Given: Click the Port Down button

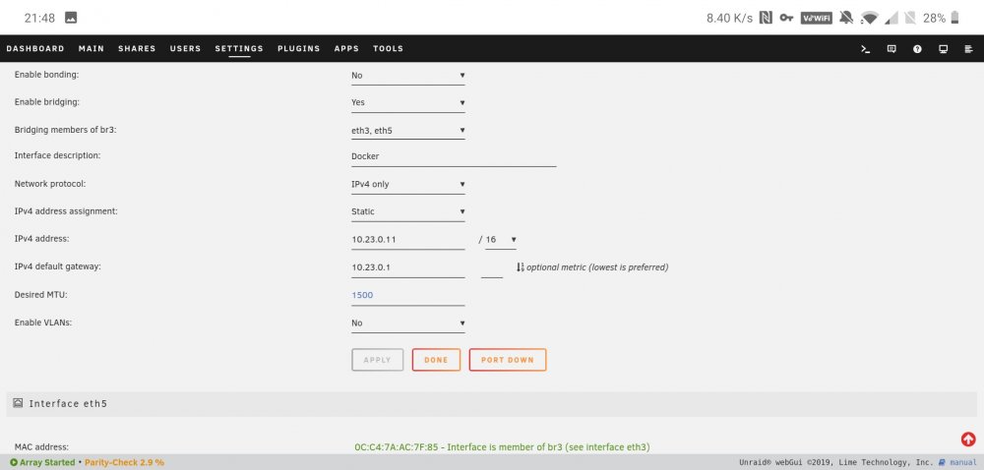Looking at the screenshot, I should 508,360.
